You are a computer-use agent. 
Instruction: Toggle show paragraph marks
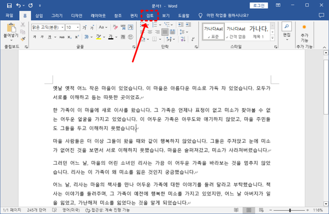[x=193, y=39]
